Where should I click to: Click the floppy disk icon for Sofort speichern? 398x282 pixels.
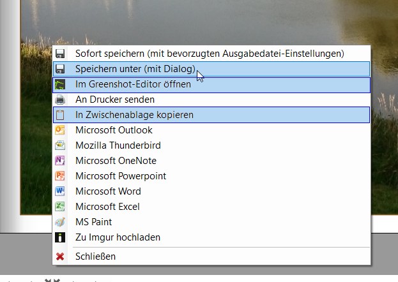pyautogui.click(x=60, y=54)
